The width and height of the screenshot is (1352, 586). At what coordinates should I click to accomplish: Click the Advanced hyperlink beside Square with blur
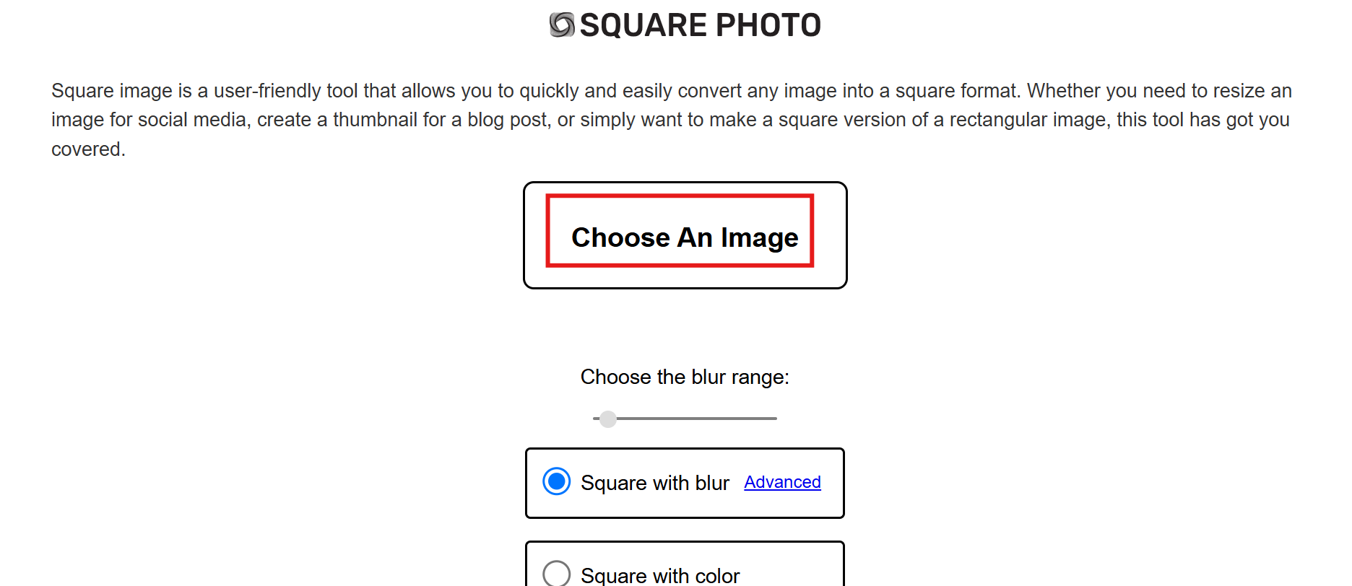coord(782,482)
